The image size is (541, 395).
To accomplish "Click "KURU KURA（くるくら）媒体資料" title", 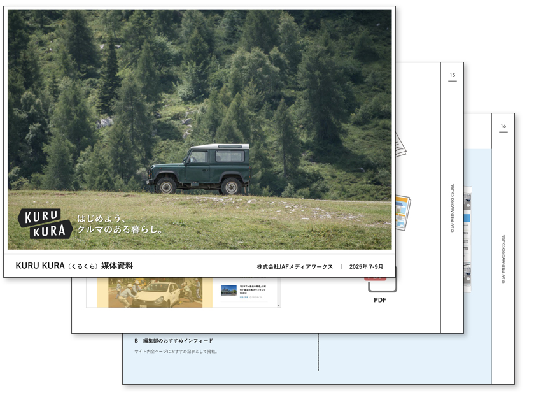I will (x=74, y=266).
